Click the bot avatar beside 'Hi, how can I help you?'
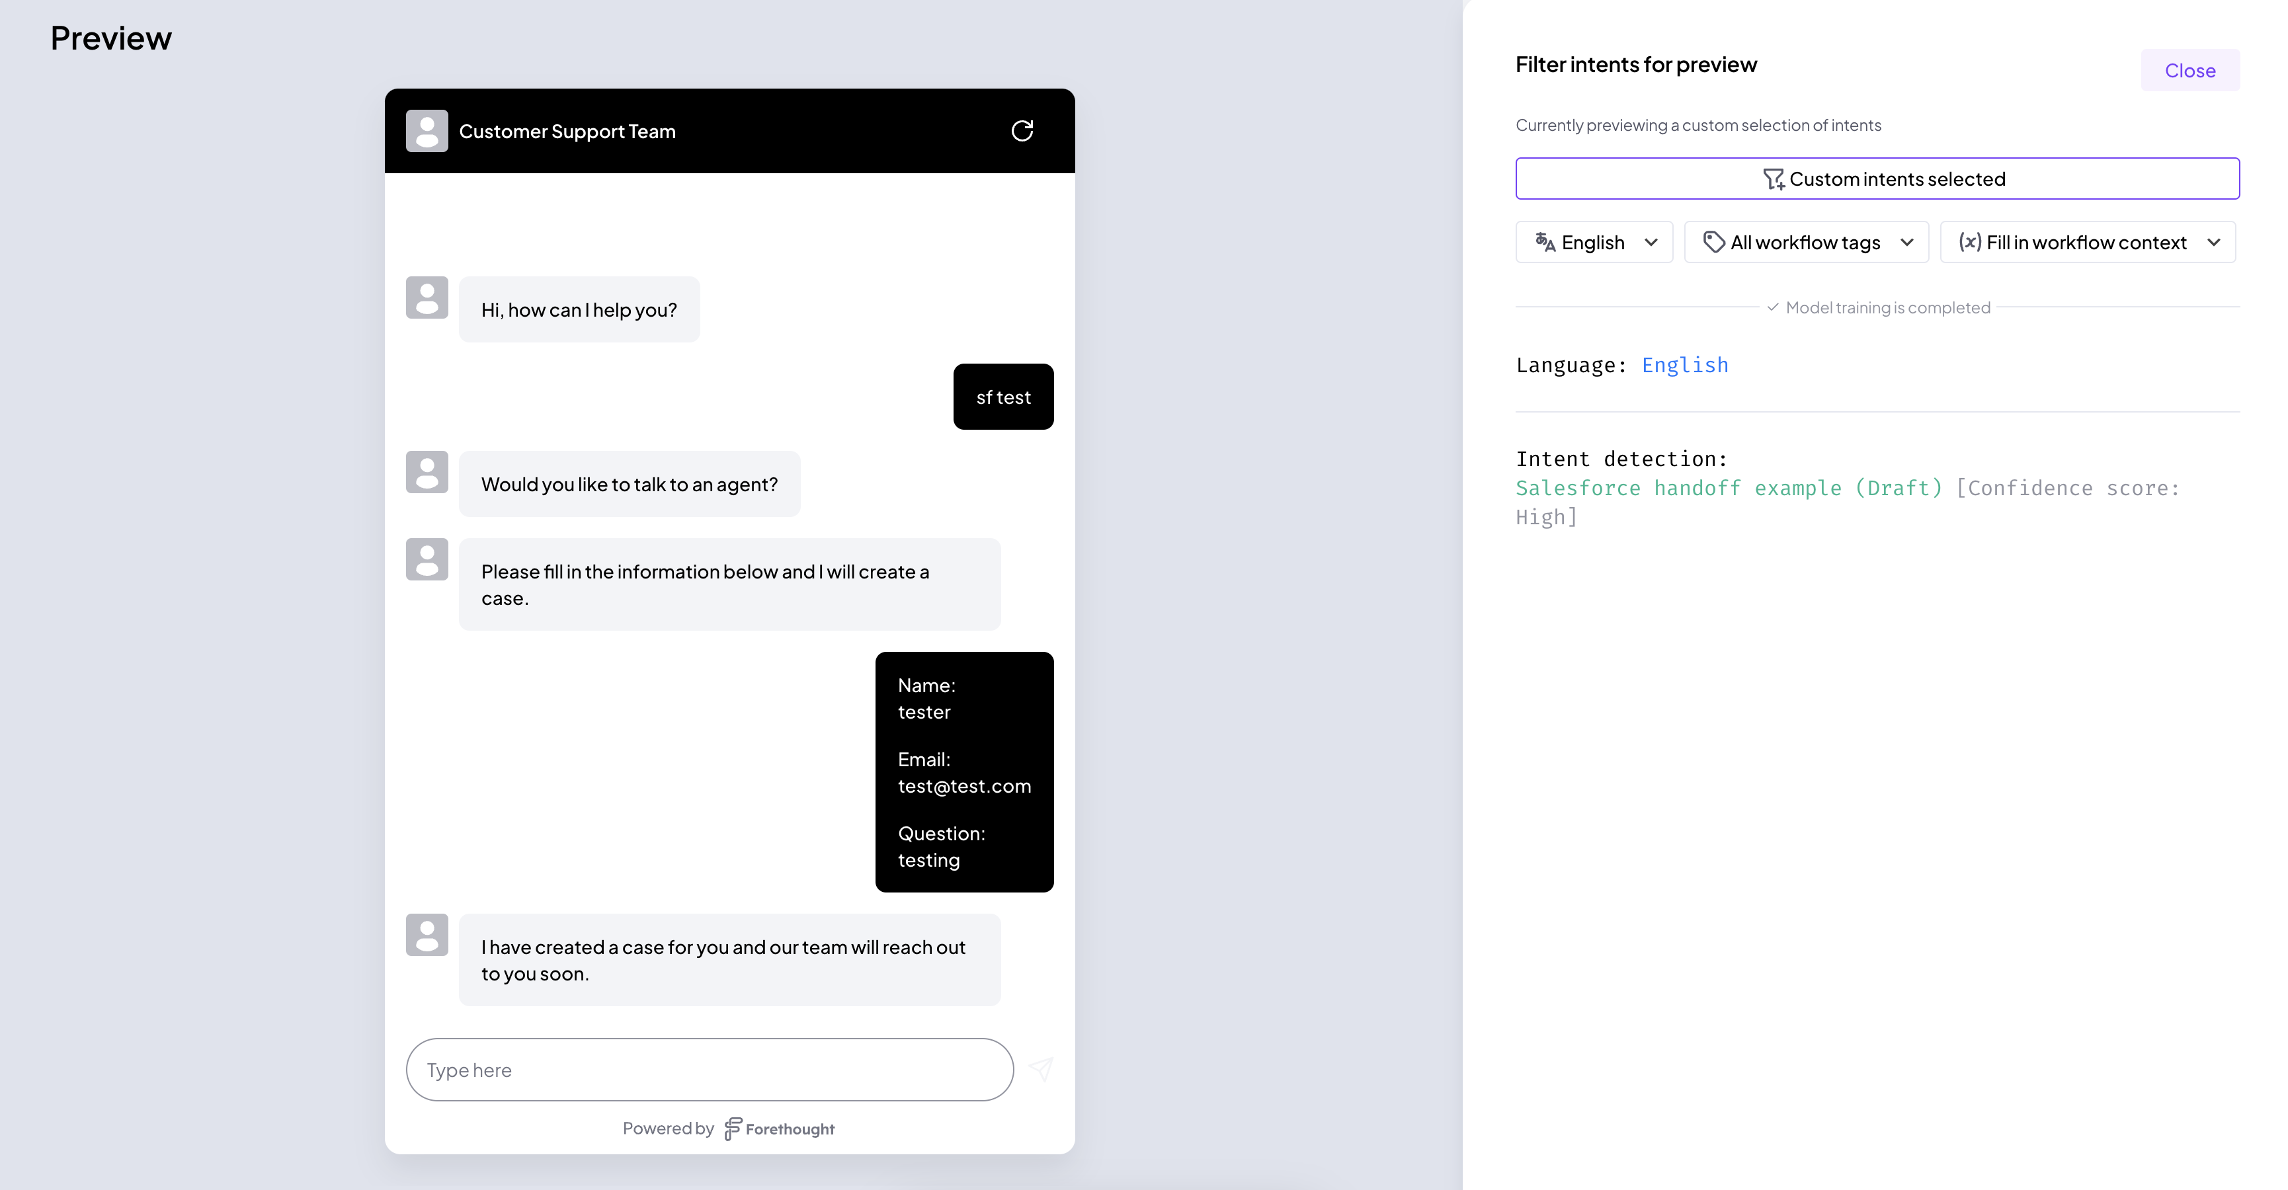Screen dimensions: 2288x1190 tap(427, 297)
